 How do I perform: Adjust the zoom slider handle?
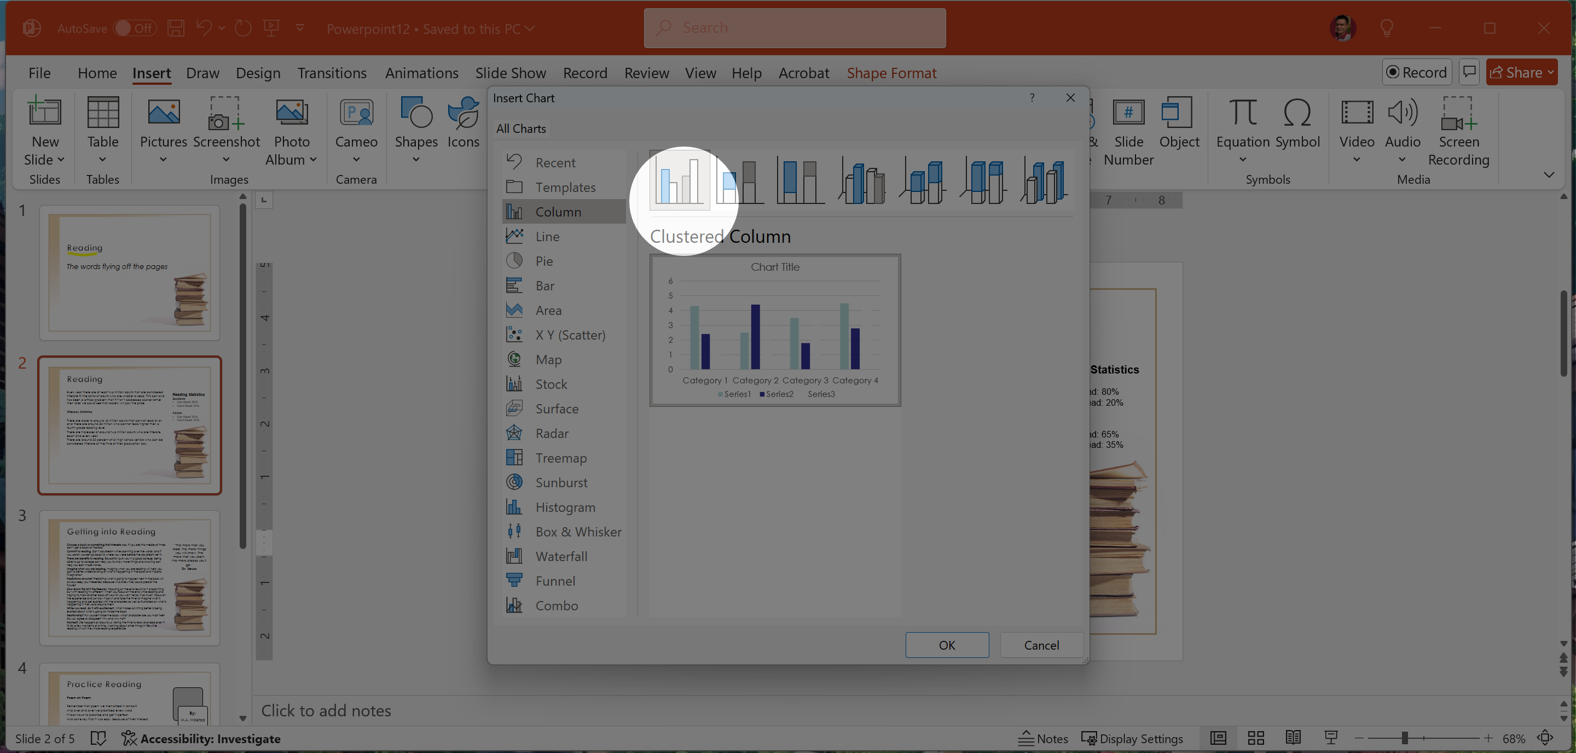[1405, 738]
